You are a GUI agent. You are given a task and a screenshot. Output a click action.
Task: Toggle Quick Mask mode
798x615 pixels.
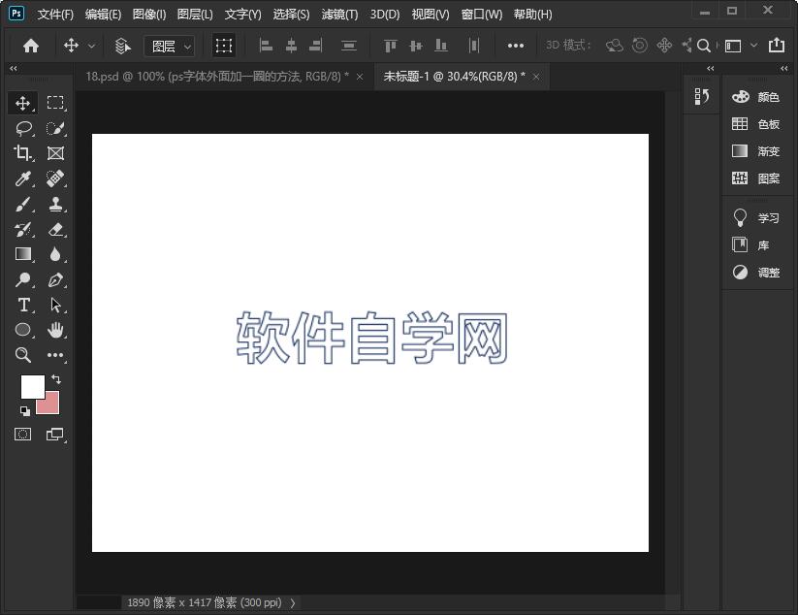pyautogui.click(x=23, y=435)
